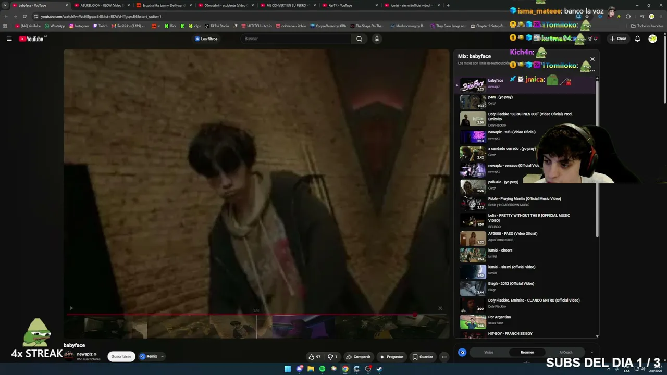Viewport: 667px width, 375px height.
Task: Open the YouTube guide hamburger menu
Action: [9, 39]
